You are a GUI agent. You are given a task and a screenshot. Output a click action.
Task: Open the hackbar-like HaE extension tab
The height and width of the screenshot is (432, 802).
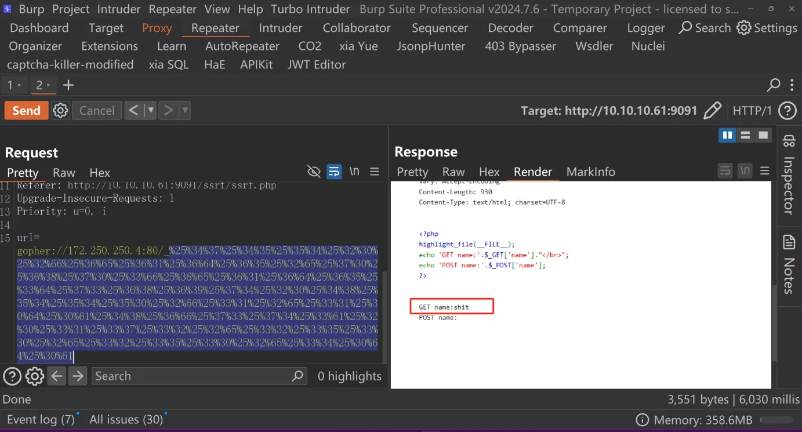215,64
